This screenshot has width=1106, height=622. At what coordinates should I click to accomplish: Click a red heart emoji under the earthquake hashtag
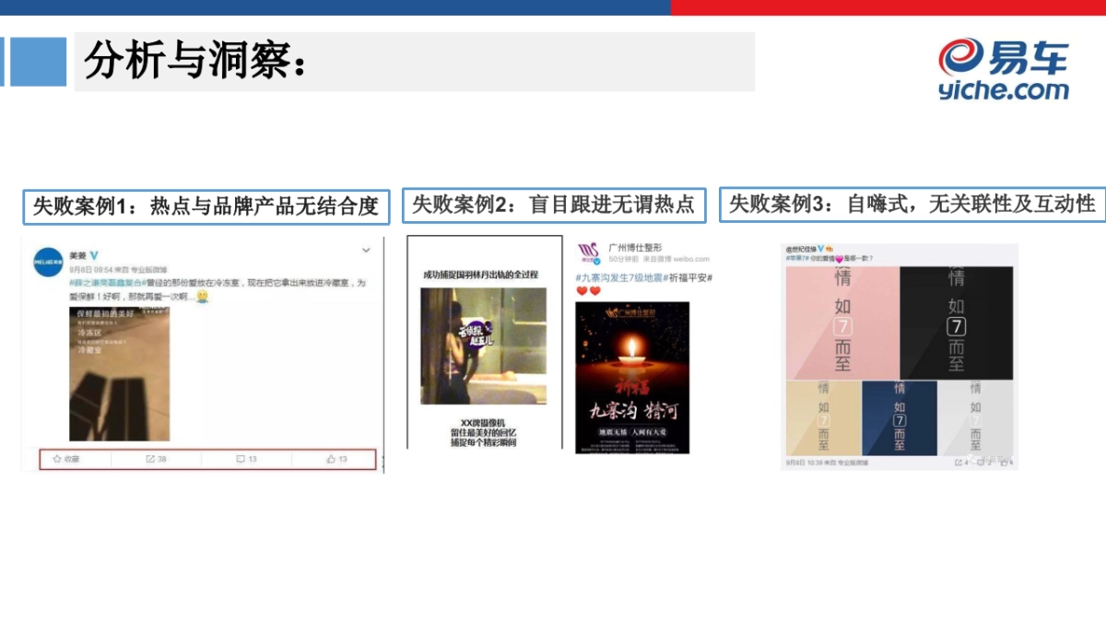pos(582,290)
